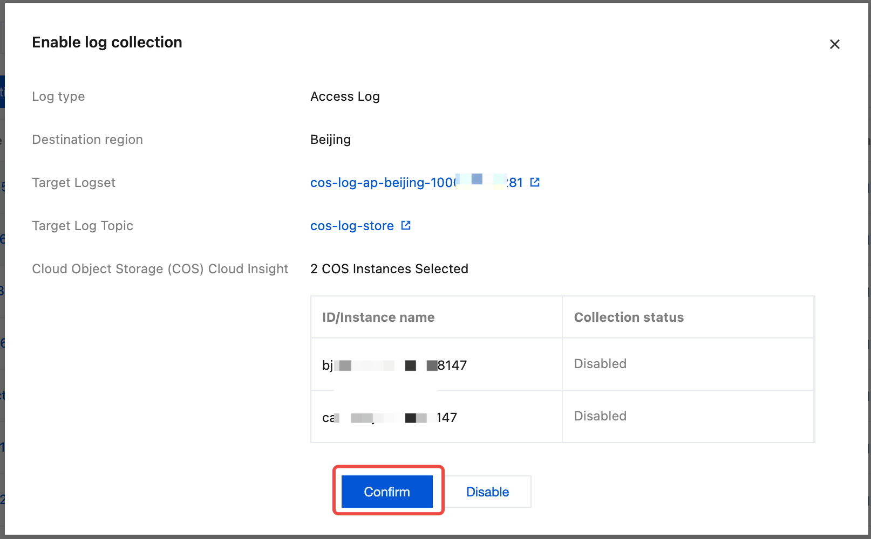Click the Collection status column header

(629, 317)
